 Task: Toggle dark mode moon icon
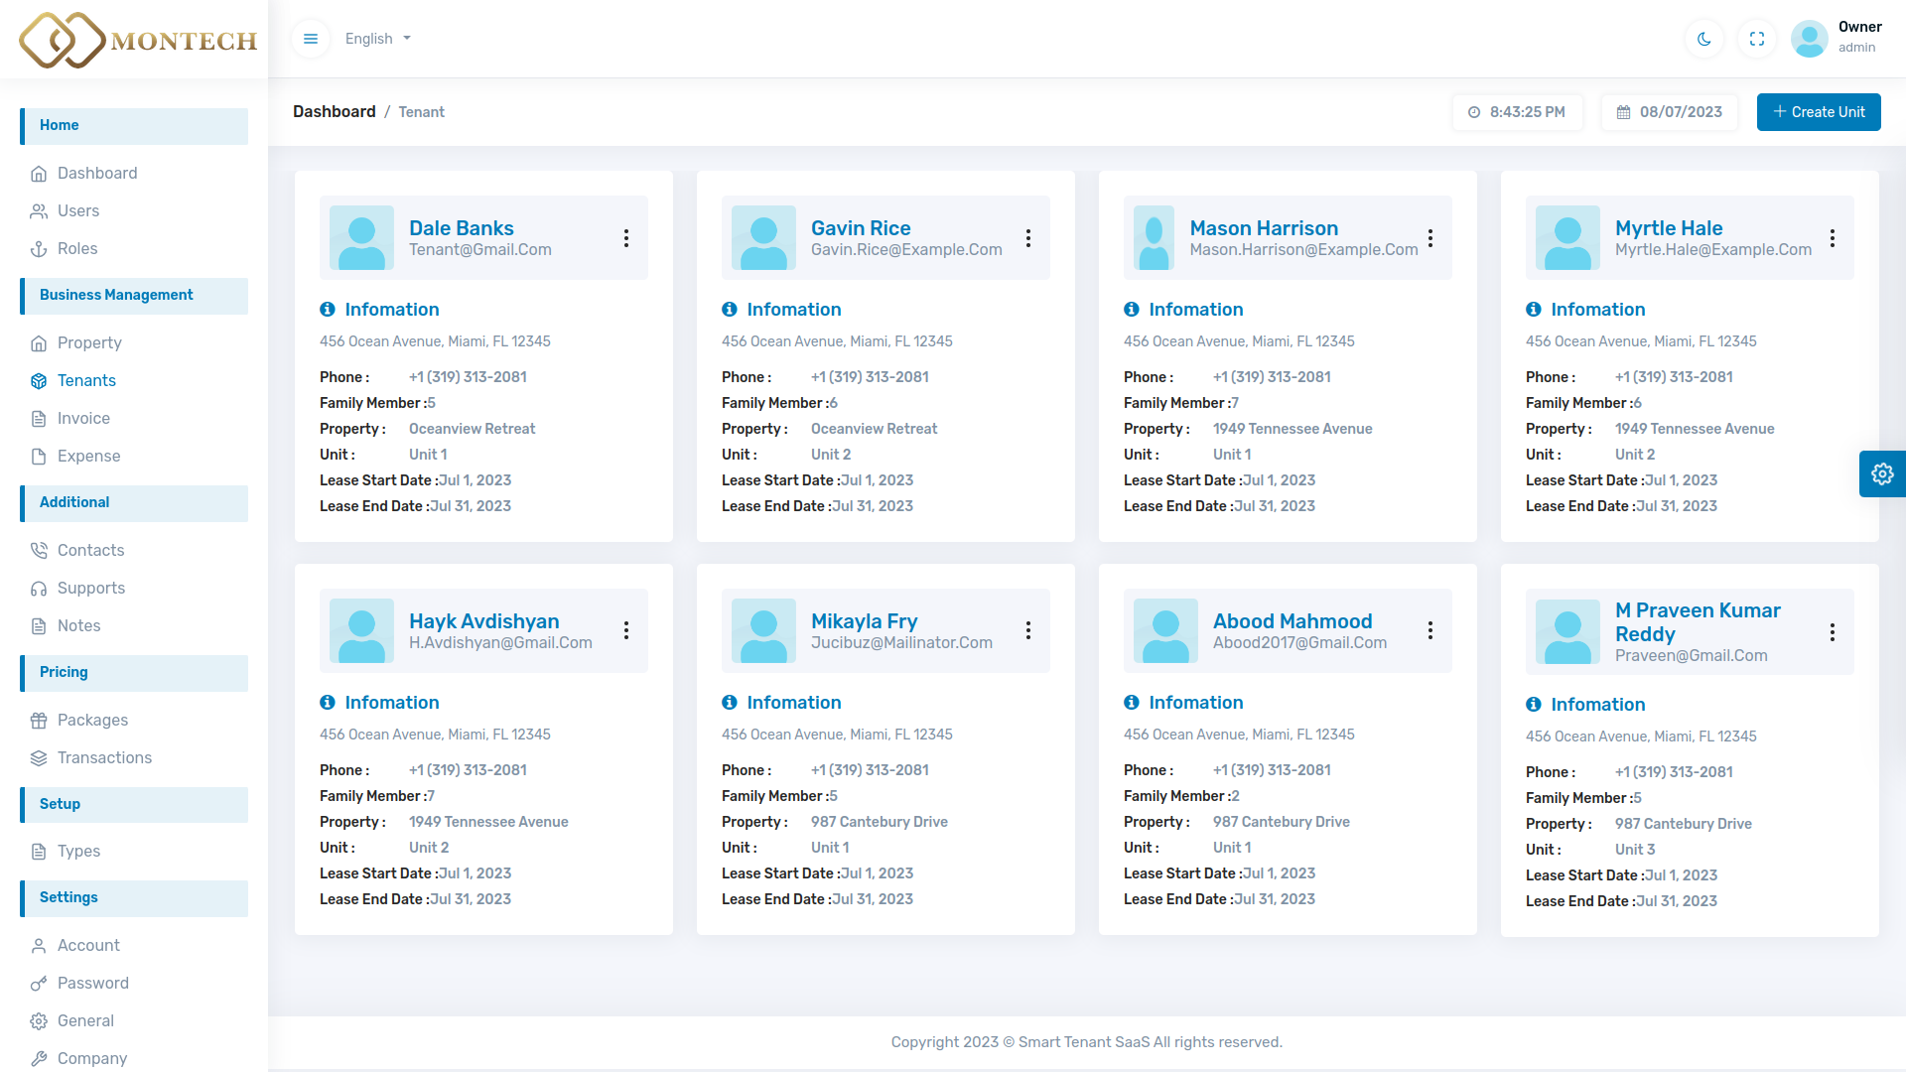coord(1704,39)
